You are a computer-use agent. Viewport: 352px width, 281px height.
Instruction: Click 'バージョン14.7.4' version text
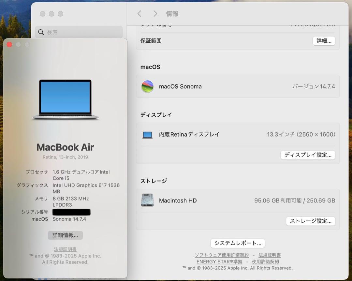pos(314,86)
